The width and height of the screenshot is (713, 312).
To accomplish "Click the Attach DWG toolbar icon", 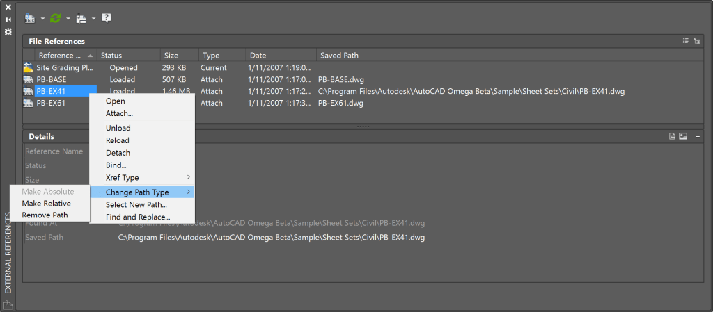I will (30, 17).
